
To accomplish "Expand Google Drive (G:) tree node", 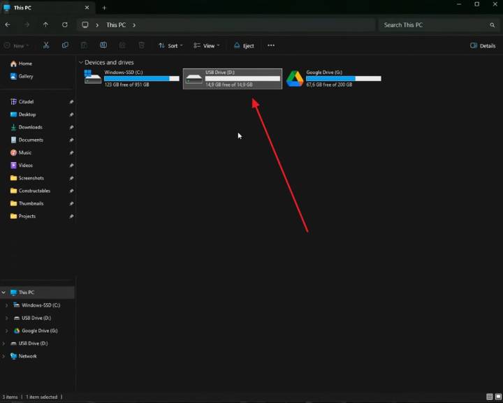I will (7, 330).
